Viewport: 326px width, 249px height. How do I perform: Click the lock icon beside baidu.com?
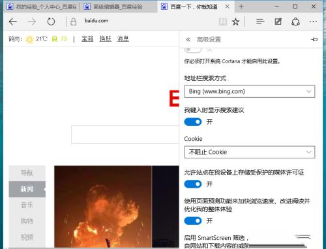[x=74, y=22]
